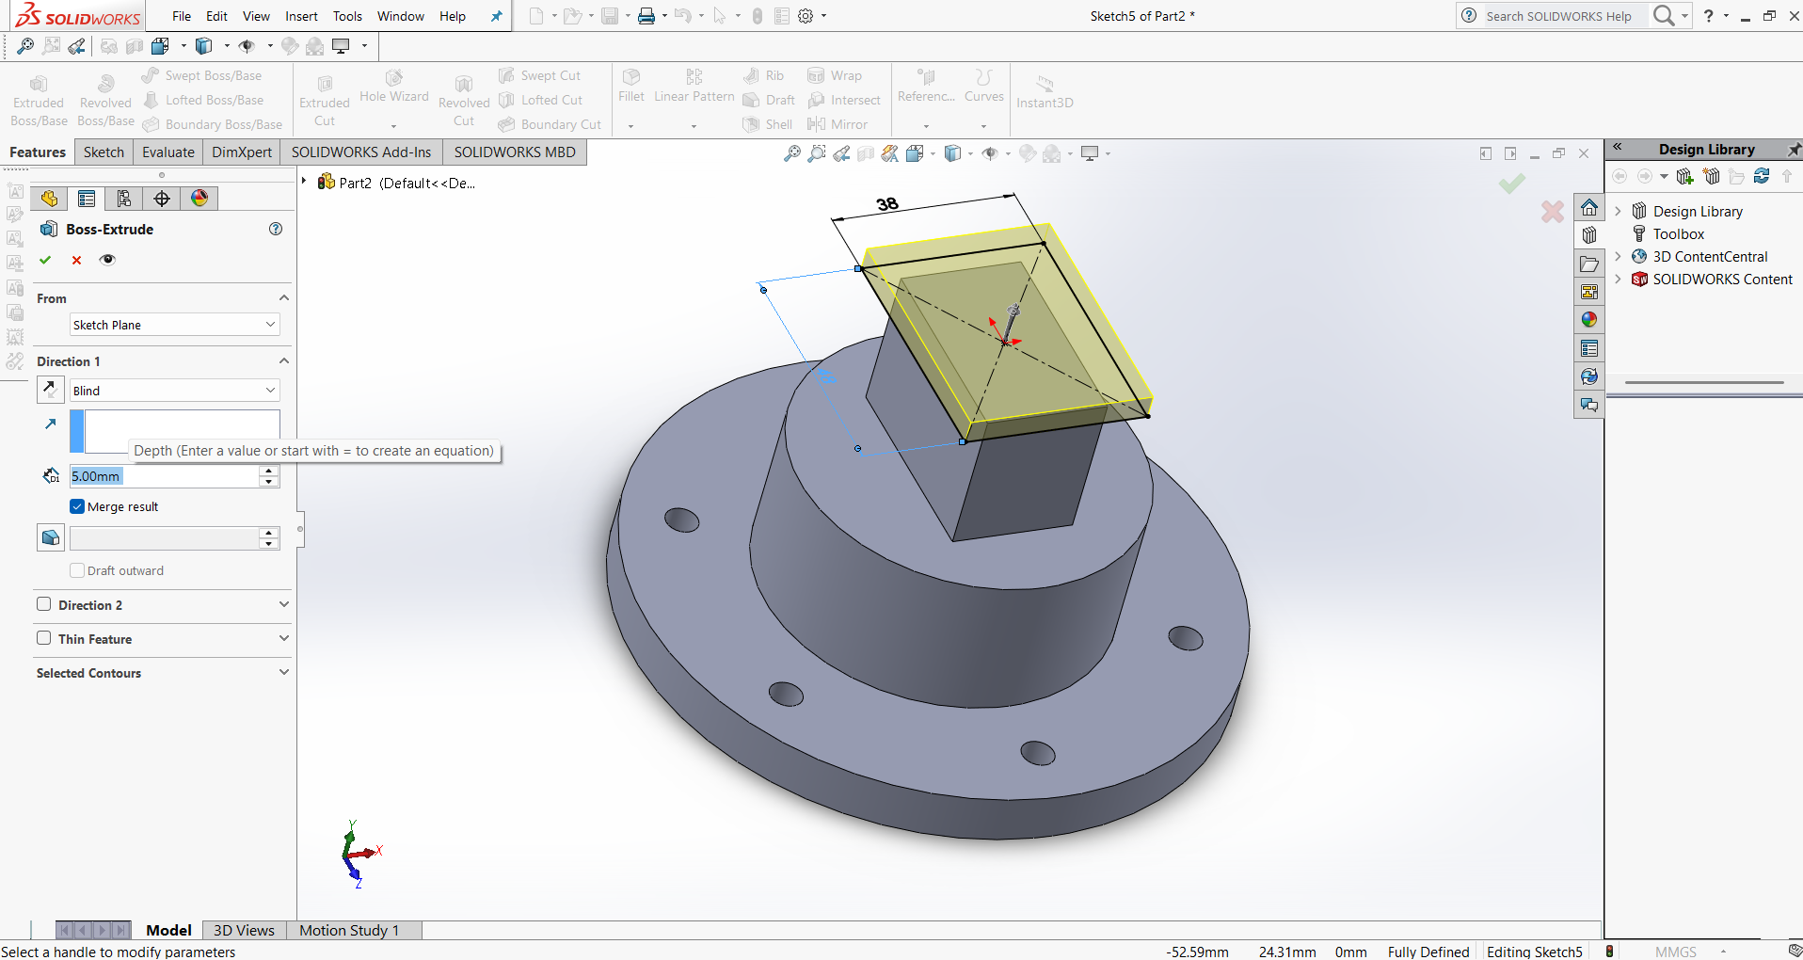Toggle detailed preview eye icon
The width and height of the screenshot is (1803, 960).
[108, 260]
